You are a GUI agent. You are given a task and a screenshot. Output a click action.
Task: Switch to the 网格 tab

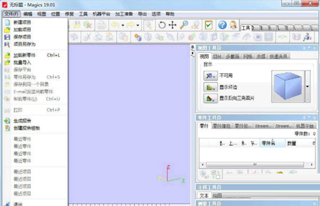247,57
